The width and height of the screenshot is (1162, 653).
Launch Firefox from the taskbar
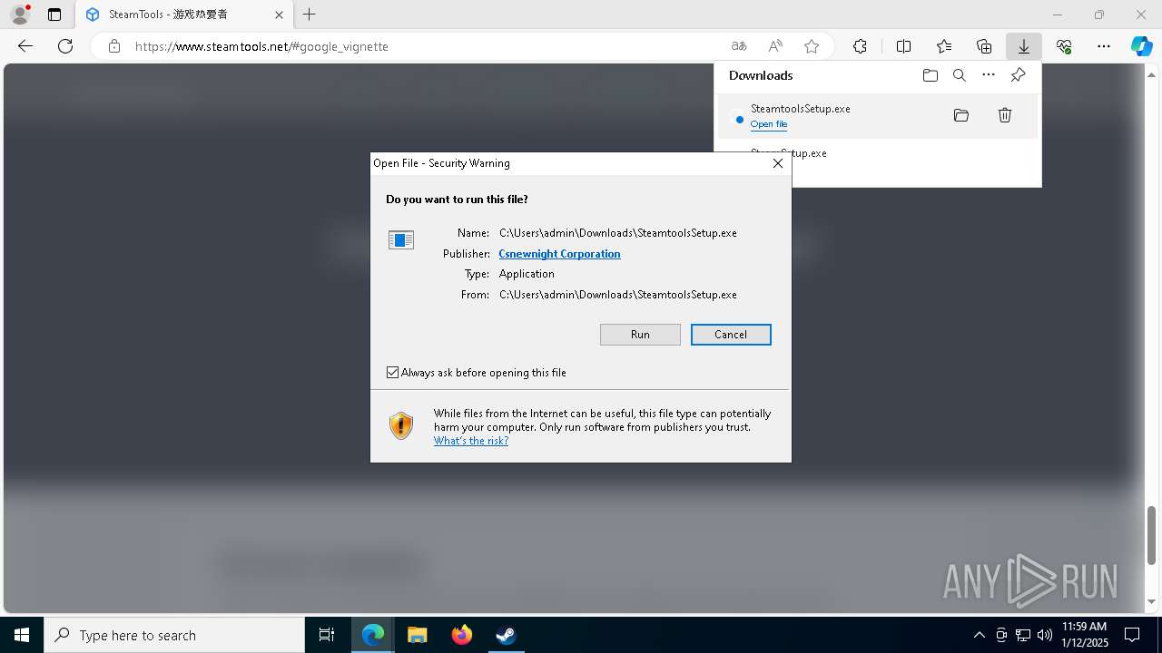(x=462, y=635)
